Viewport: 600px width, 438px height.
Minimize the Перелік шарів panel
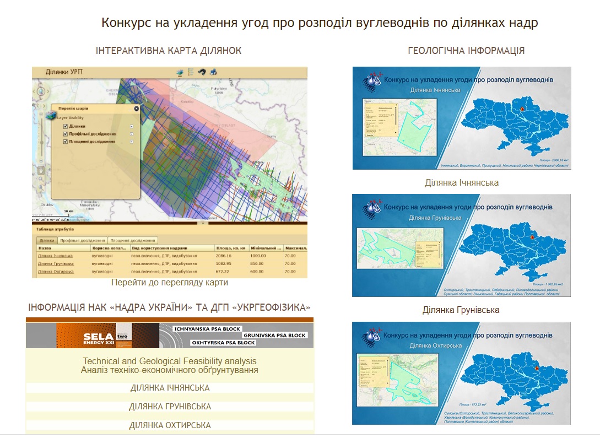click(x=131, y=109)
